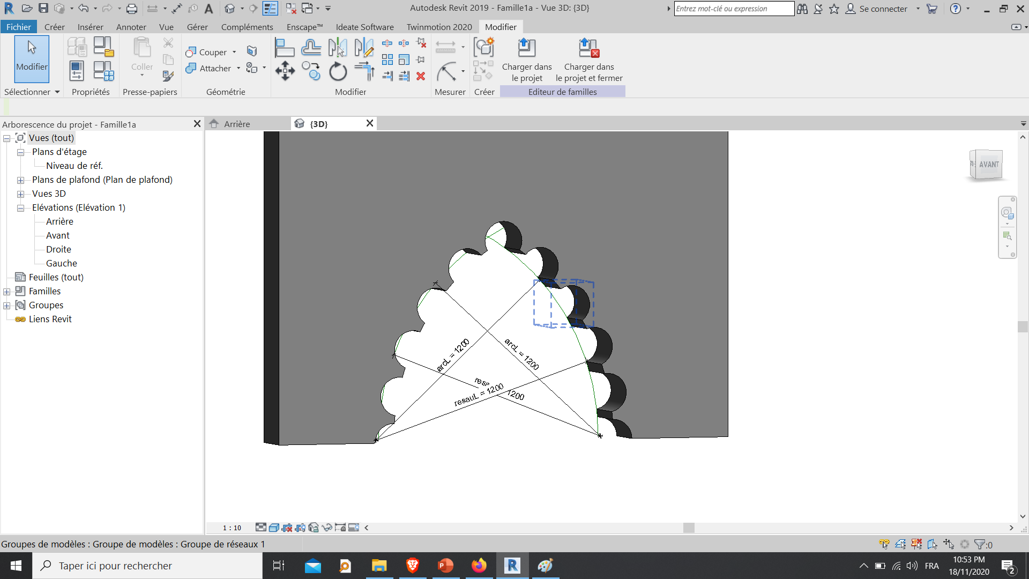Select the Delete tool (red X)
Screen dimensions: 1029x579
[421, 77]
